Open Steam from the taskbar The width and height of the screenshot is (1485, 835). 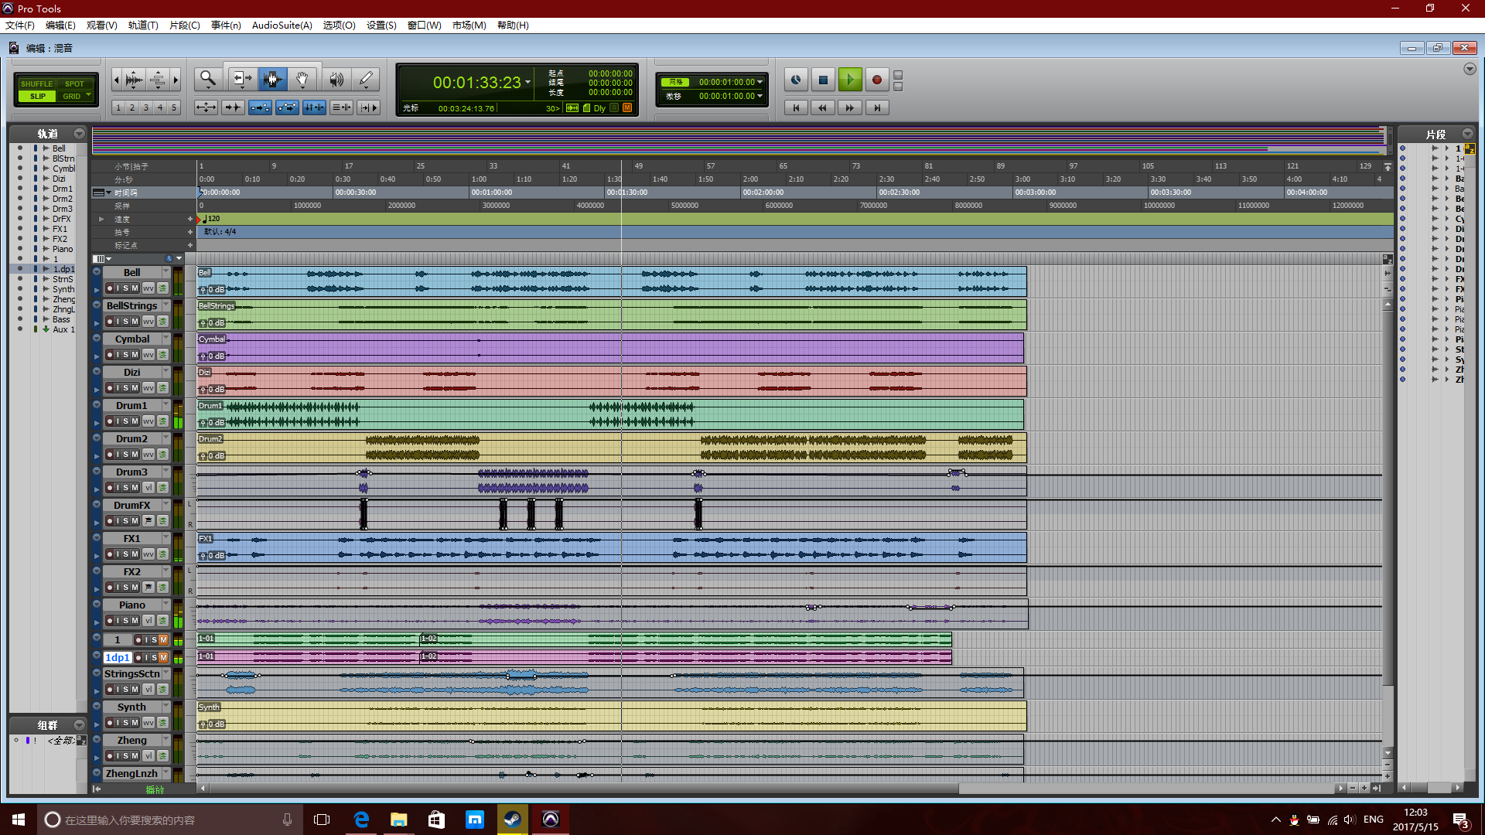[512, 820]
